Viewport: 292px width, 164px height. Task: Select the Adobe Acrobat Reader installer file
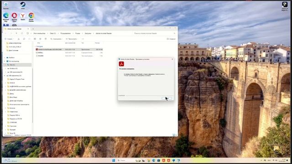(x=69, y=50)
